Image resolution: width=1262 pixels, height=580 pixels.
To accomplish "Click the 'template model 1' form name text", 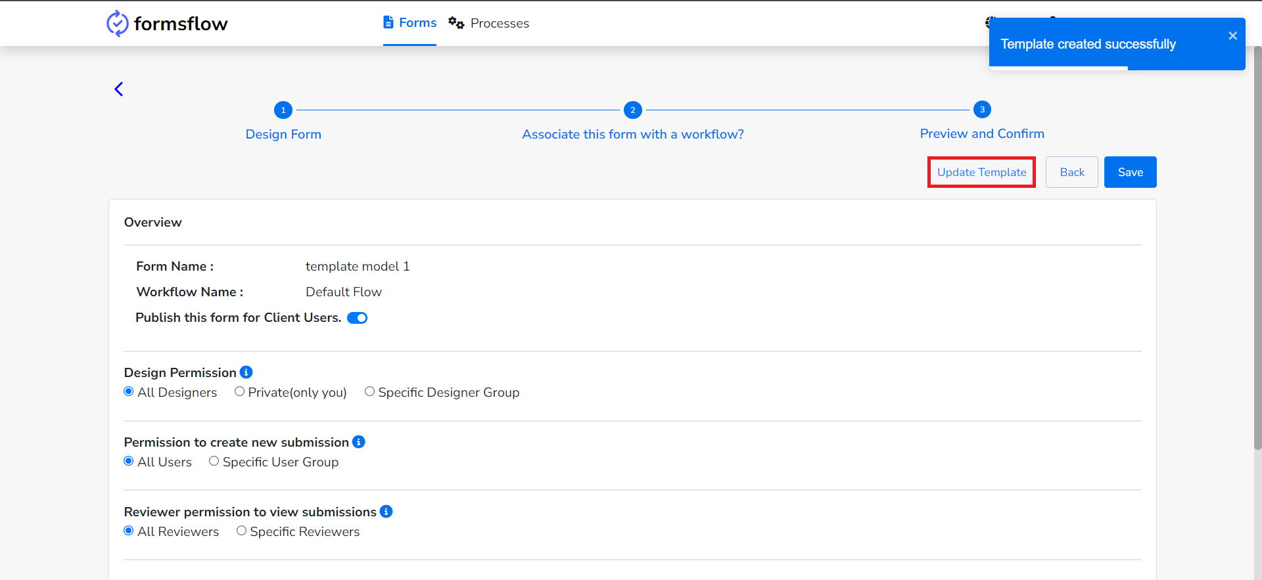I will pyautogui.click(x=358, y=266).
